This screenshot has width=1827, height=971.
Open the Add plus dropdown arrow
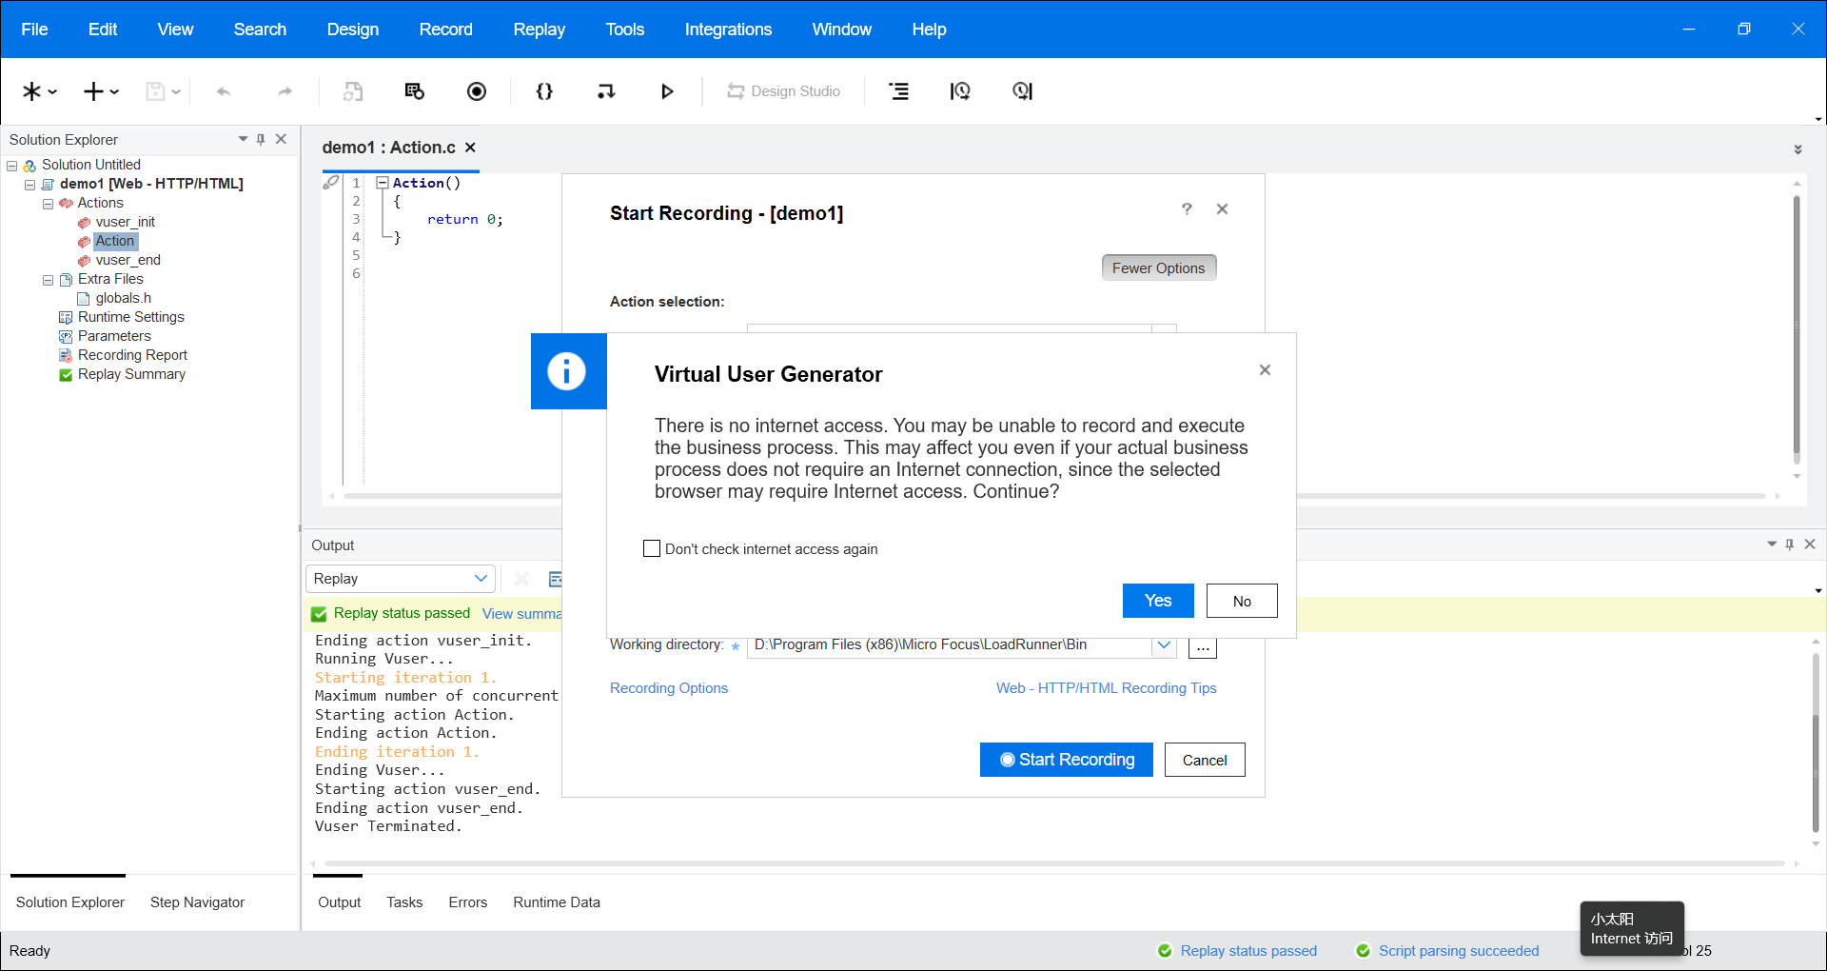[x=114, y=92]
